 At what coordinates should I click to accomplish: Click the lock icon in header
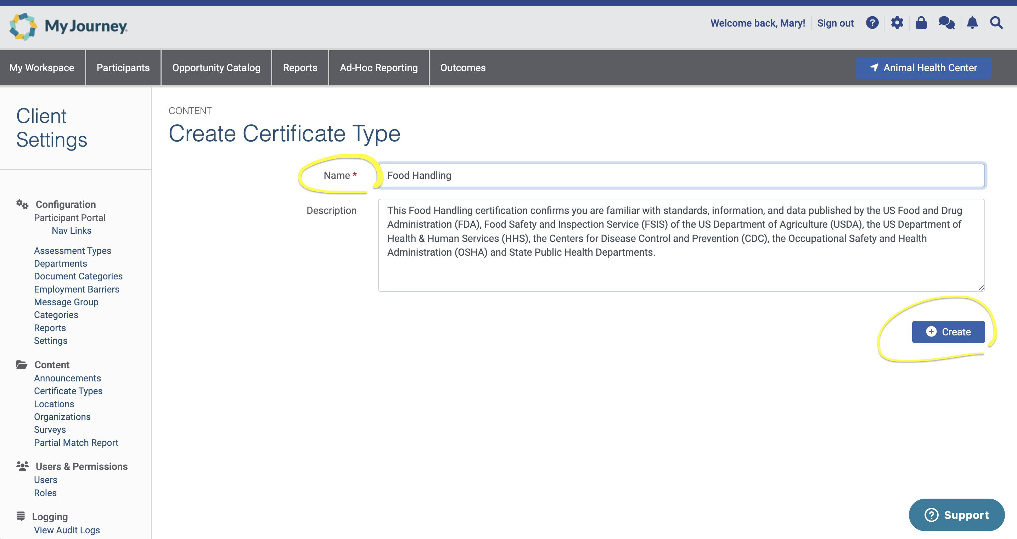tap(921, 23)
